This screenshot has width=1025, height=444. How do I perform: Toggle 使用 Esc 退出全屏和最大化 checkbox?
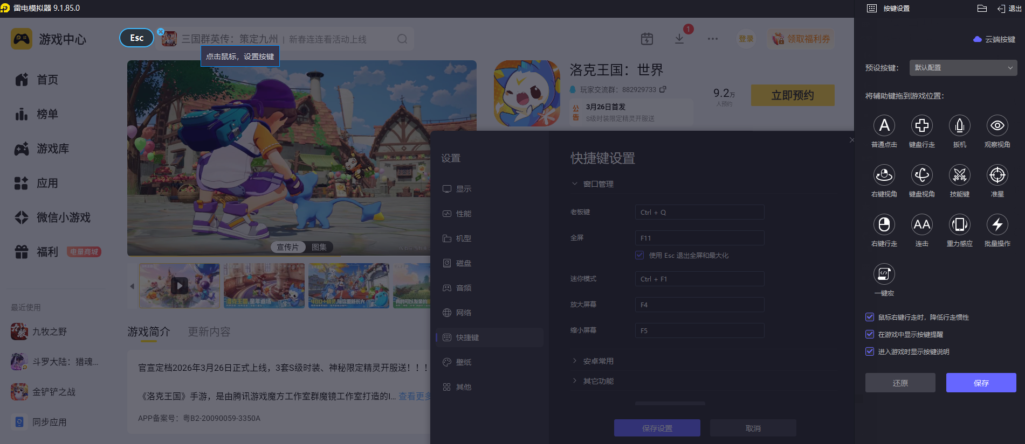(639, 255)
